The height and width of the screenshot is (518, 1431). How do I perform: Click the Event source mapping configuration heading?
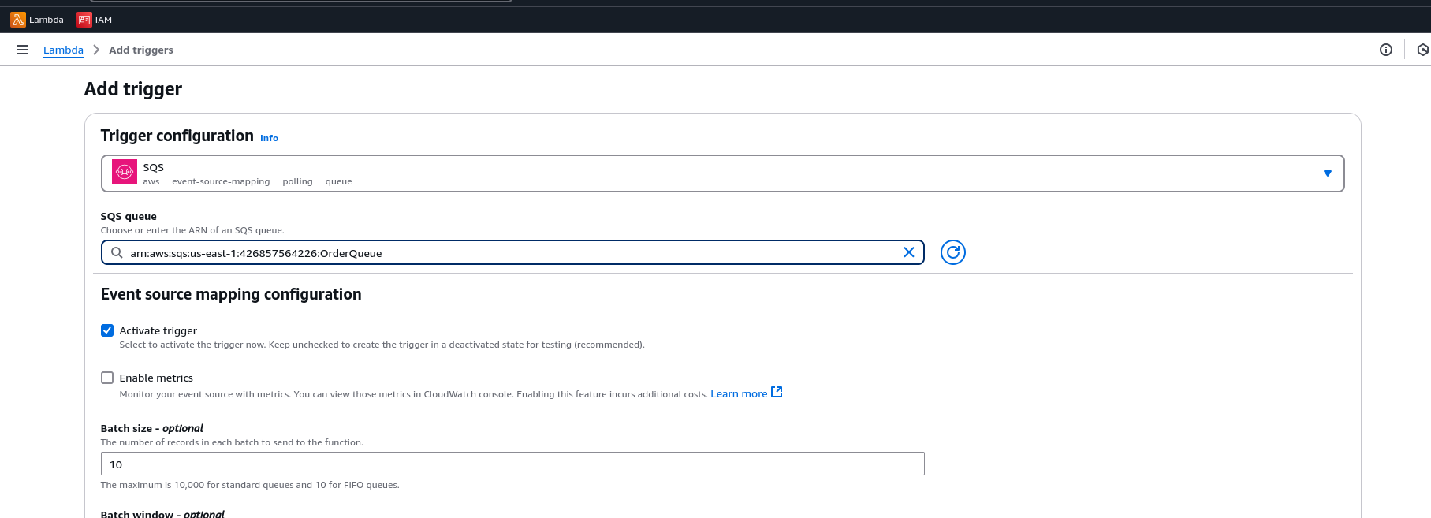coord(231,294)
